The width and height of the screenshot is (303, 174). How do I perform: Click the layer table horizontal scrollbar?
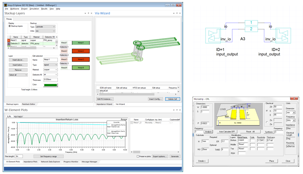[31, 48]
